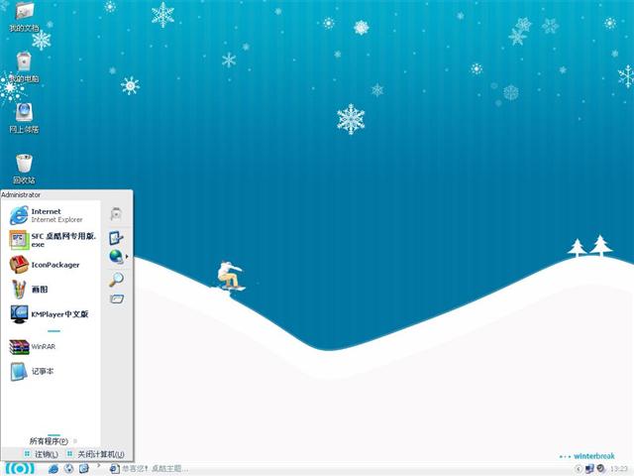This screenshot has width=634, height=476.
Task: Click the globe network icon in start menu
Action: pos(116,257)
